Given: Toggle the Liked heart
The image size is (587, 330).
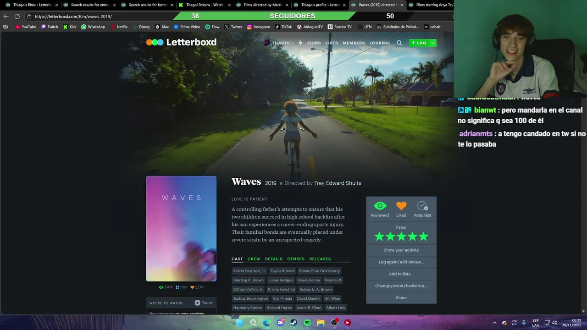Looking at the screenshot, I should click(401, 206).
